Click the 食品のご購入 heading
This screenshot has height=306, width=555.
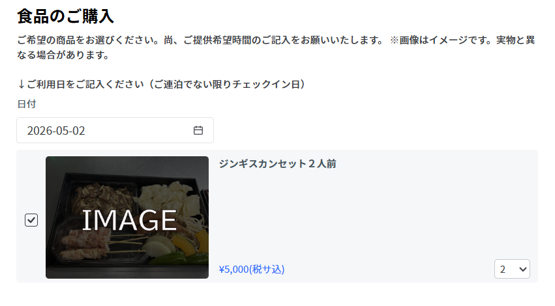pyautogui.click(x=65, y=16)
